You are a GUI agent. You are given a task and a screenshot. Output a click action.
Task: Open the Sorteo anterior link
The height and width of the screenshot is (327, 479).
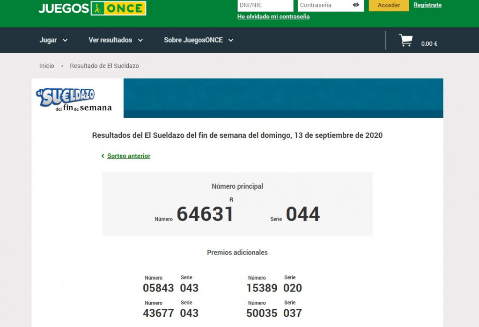[x=129, y=156]
